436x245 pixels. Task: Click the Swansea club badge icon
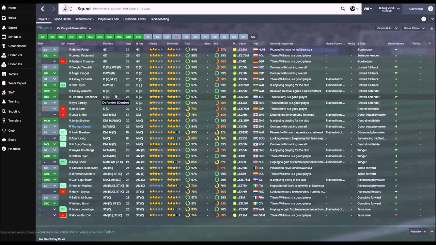[65, 9]
